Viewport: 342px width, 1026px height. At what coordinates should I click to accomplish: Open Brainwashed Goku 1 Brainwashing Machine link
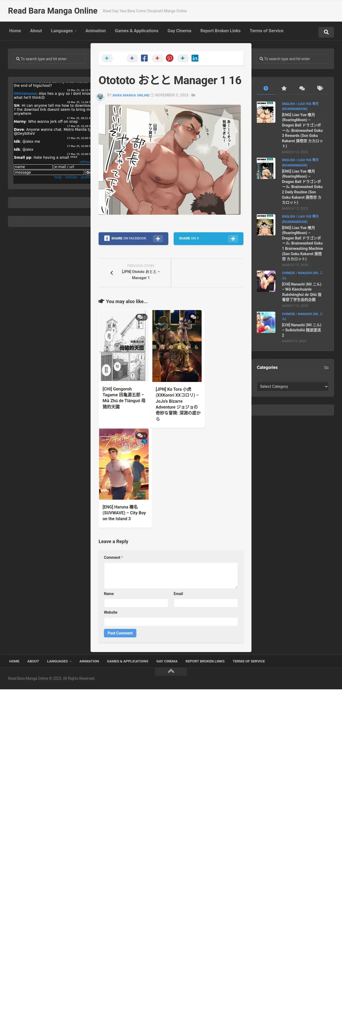(x=302, y=243)
